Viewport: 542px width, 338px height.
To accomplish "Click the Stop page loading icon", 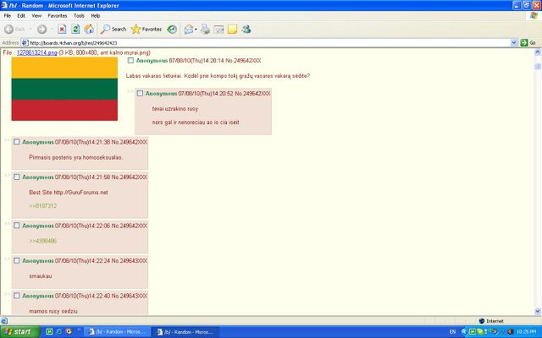I will tap(62, 29).
